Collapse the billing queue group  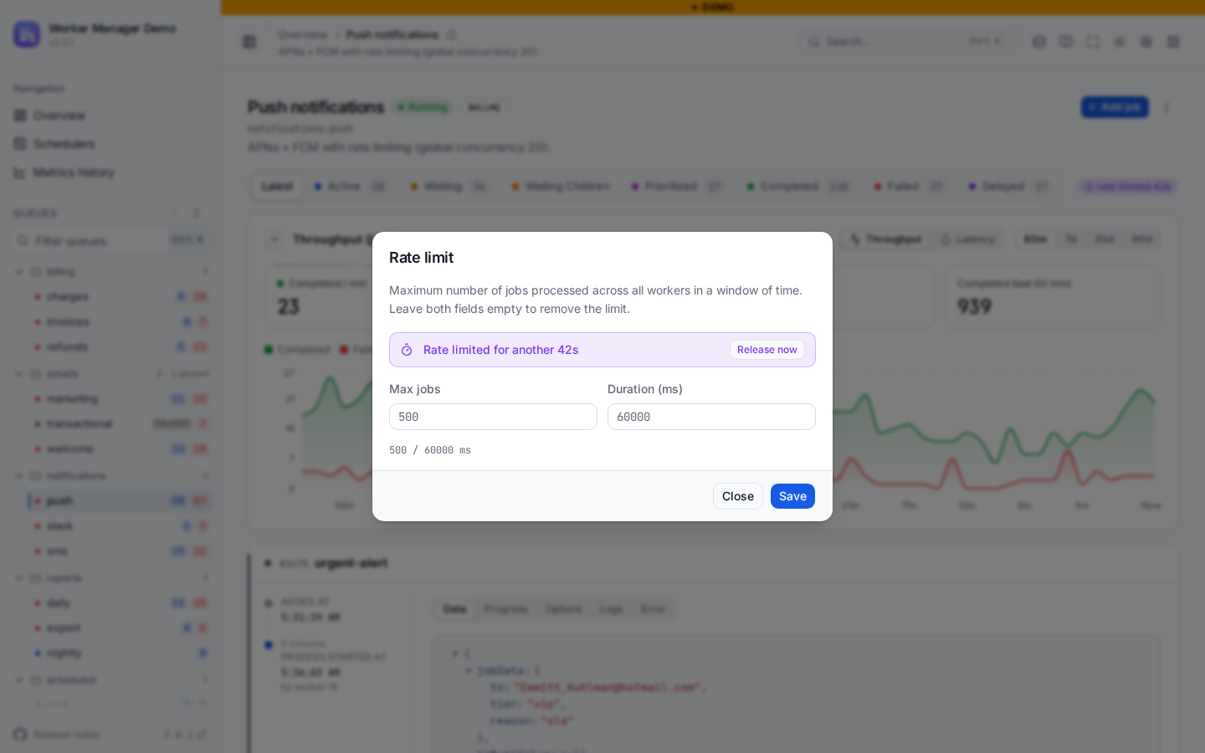pos(19,272)
